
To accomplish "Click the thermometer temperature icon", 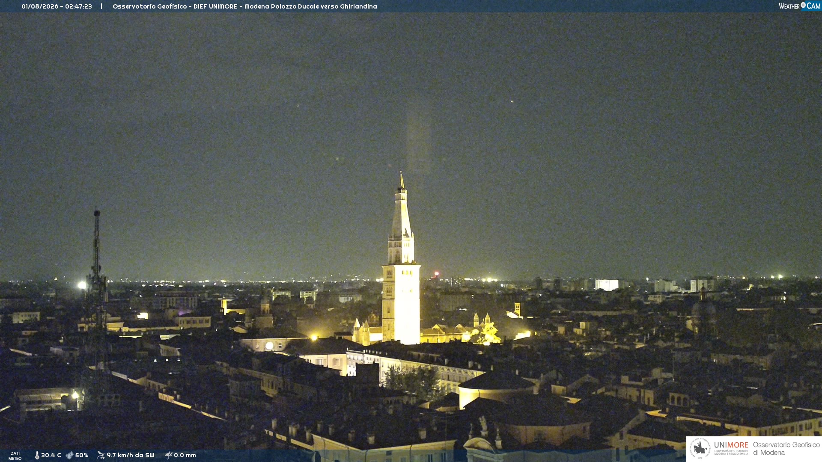I will click(37, 455).
